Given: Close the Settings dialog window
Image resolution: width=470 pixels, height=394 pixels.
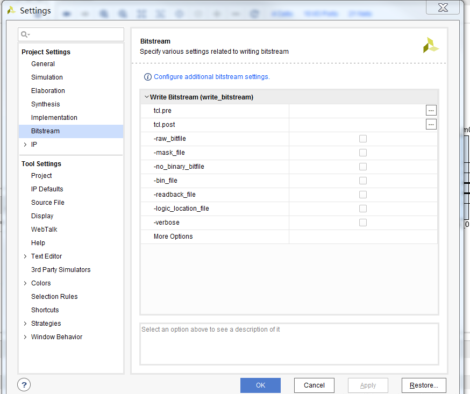Looking at the screenshot, I should pos(443,8).
